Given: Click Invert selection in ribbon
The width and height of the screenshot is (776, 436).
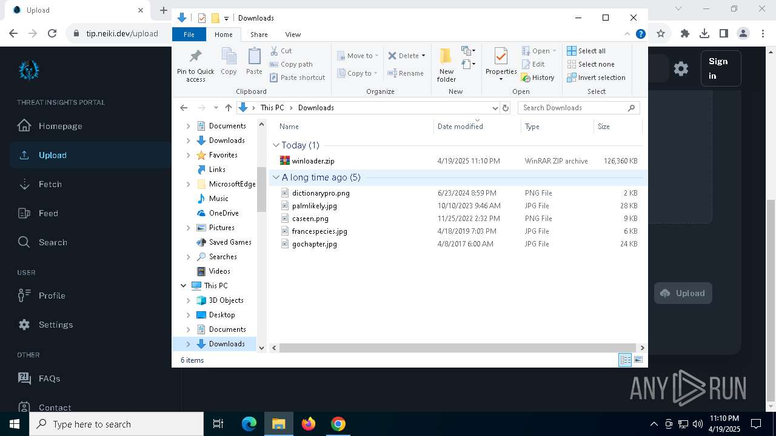Looking at the screenshot, I should pos(596,78).
